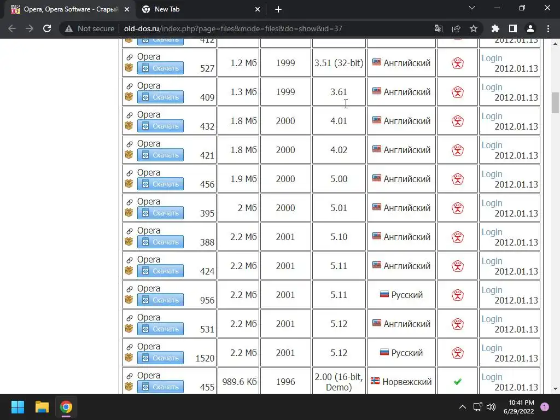Open Chrome's three-dot menu
560x420 pixels.
[x=548, y=28]
